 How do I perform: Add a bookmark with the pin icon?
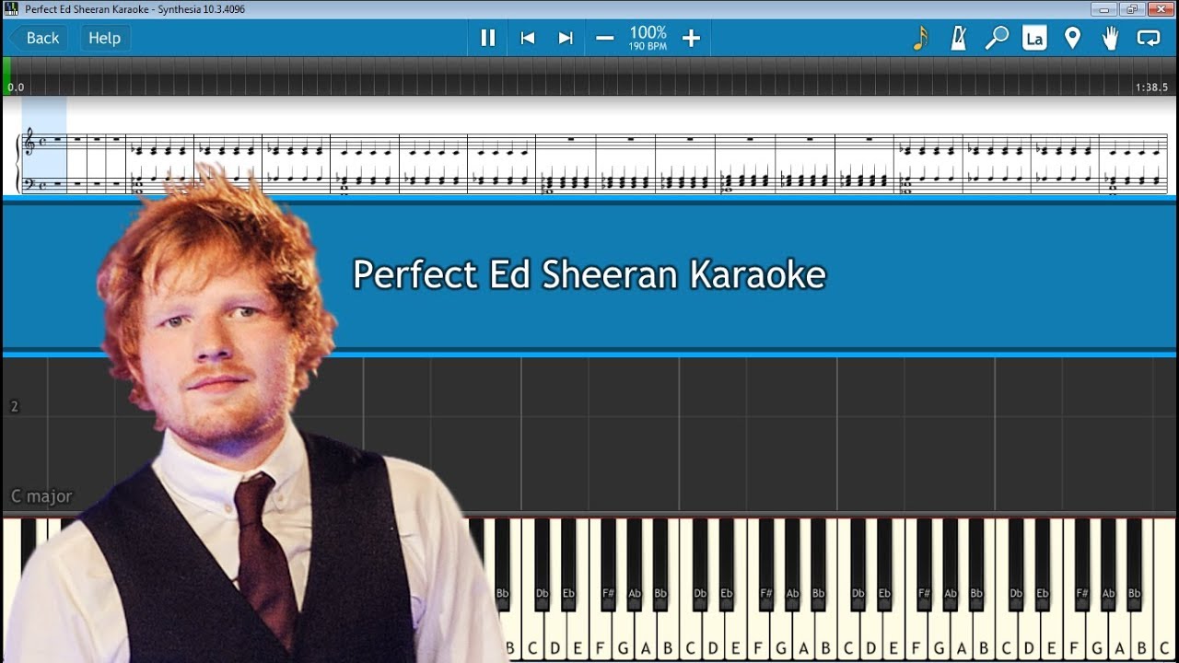click(1072, 38)
